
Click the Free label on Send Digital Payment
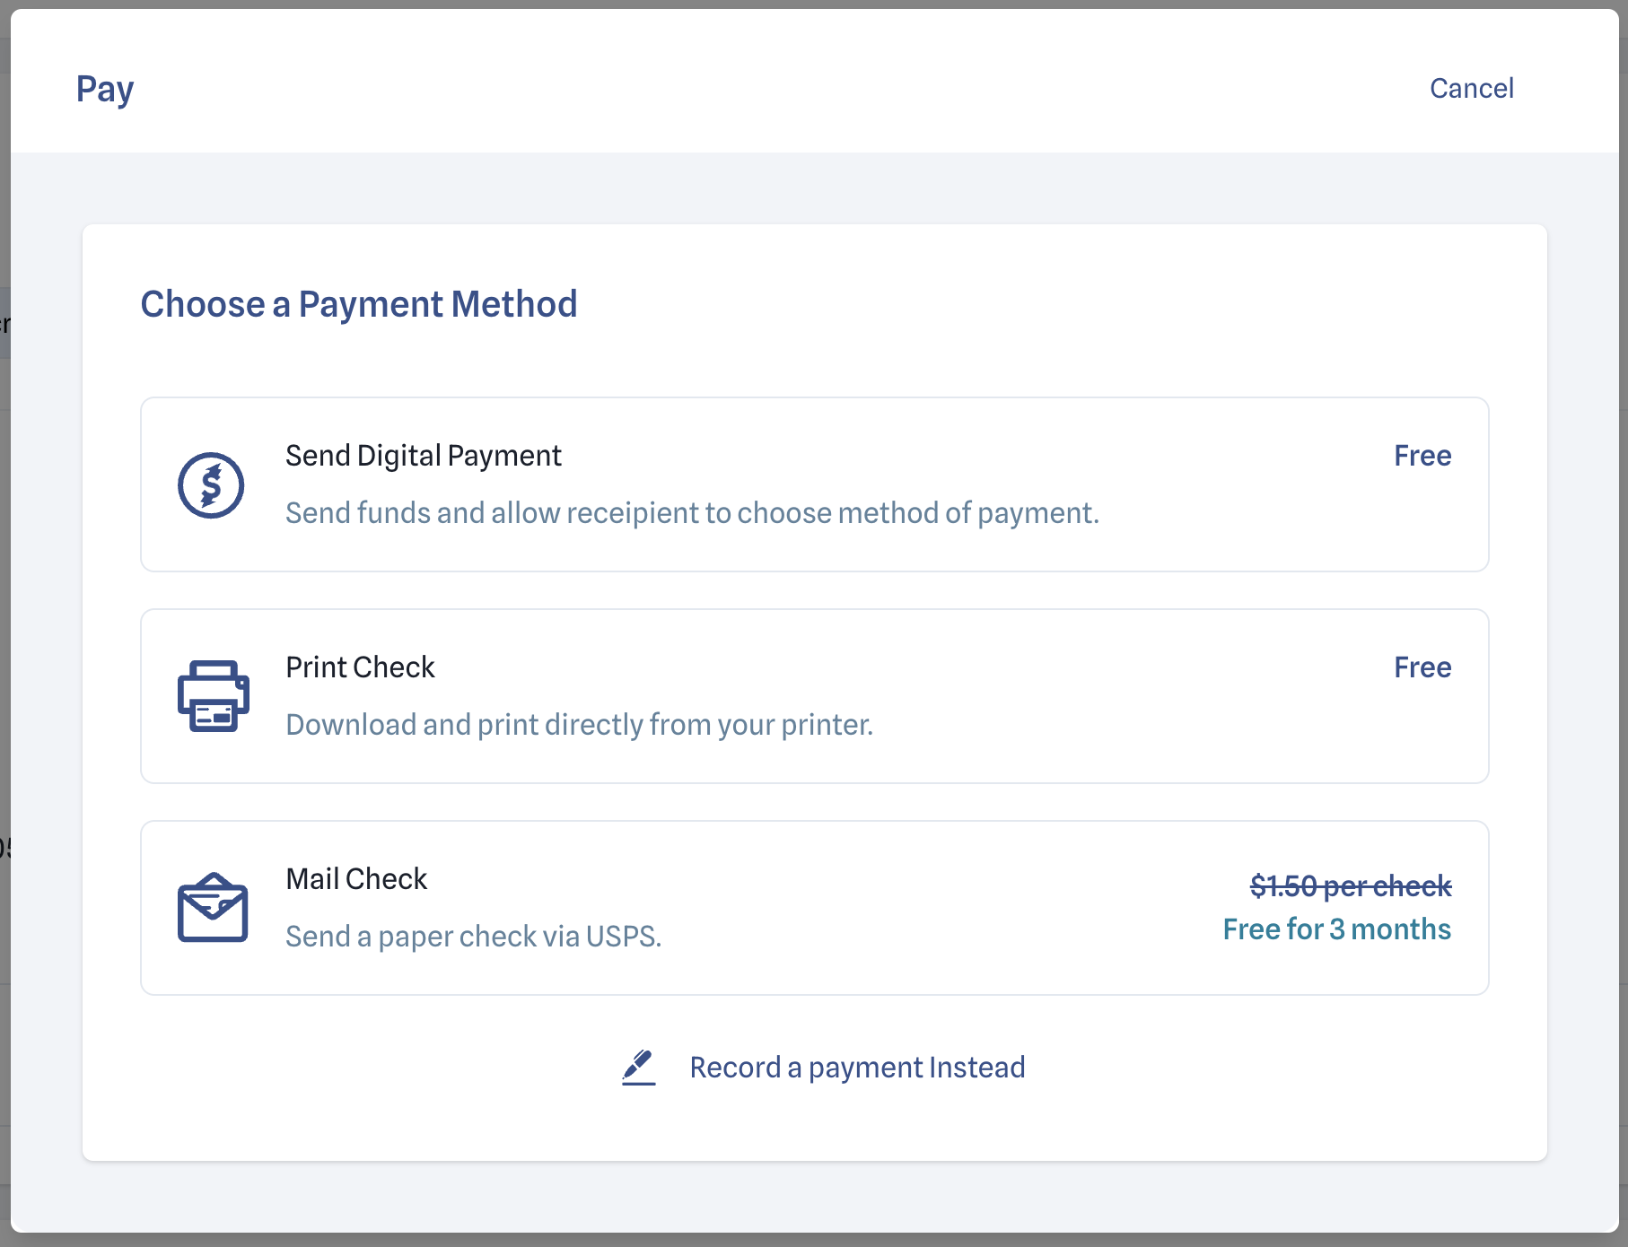pos(1422,456)
